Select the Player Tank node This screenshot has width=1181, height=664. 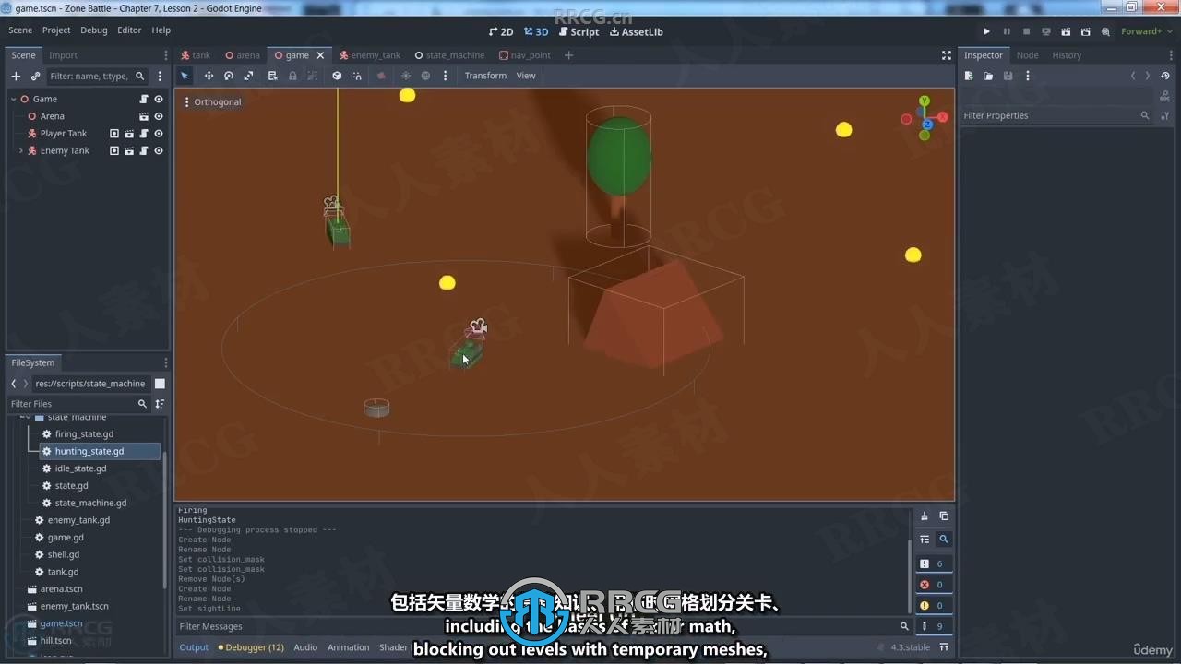[64, 134]
